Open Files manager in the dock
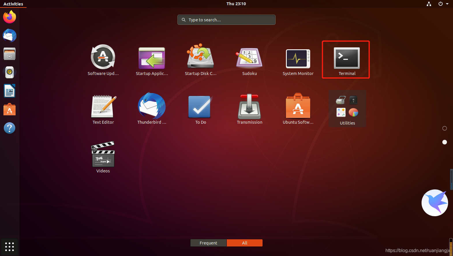This screenshot has width=453, height=256. [x=10, y=54]
